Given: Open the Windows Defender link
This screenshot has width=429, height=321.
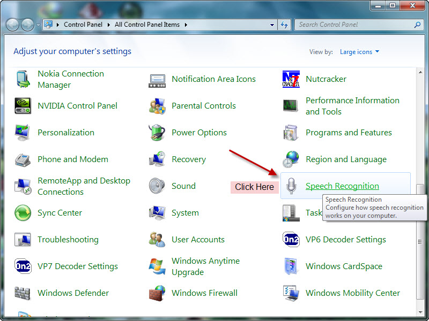Looking at the screenshot, I should tap(73, 293).
